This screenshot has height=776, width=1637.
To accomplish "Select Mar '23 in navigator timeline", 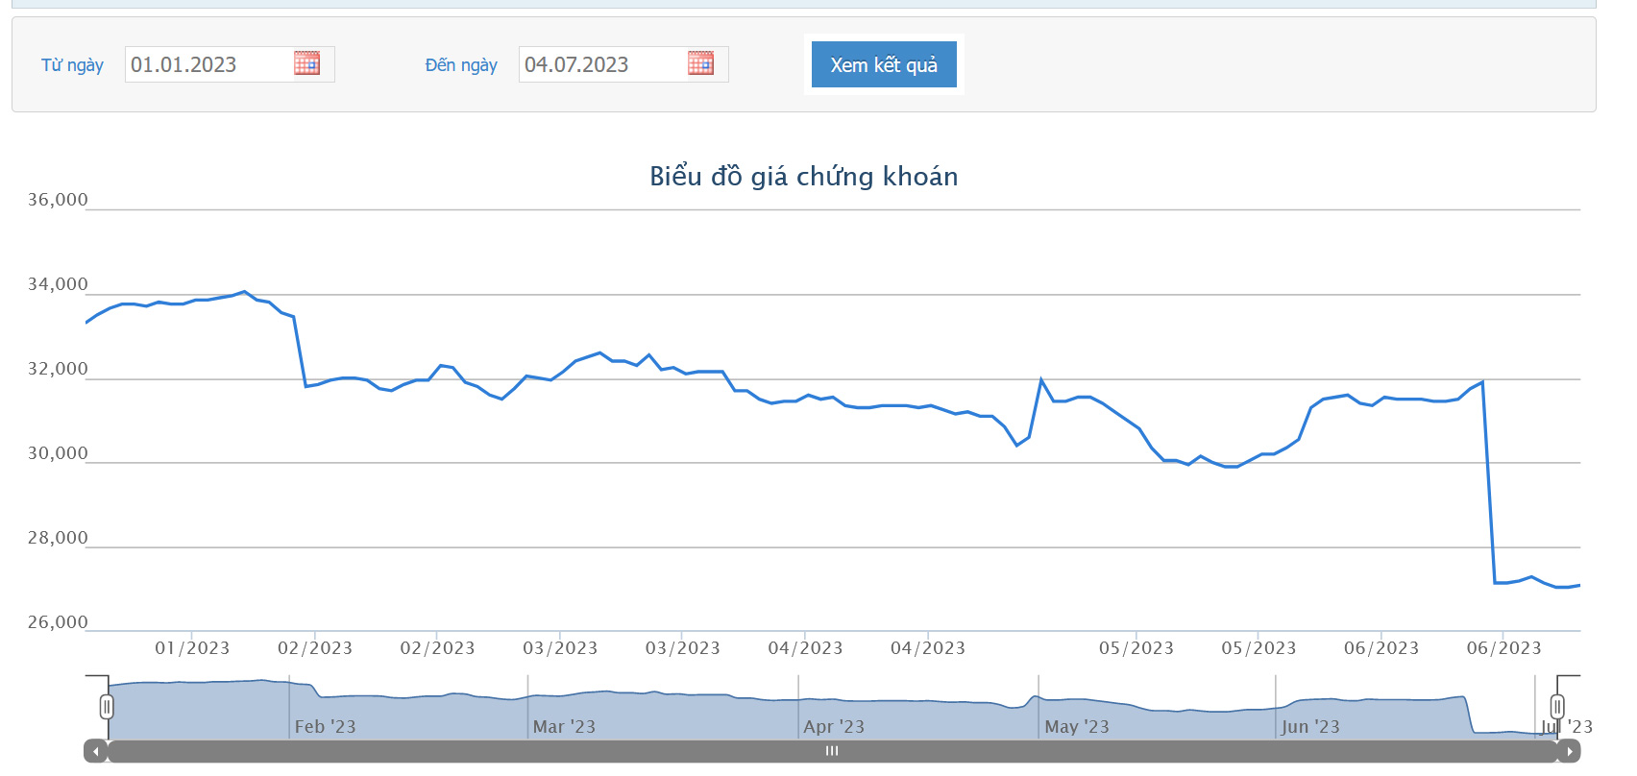I will 564,727.
